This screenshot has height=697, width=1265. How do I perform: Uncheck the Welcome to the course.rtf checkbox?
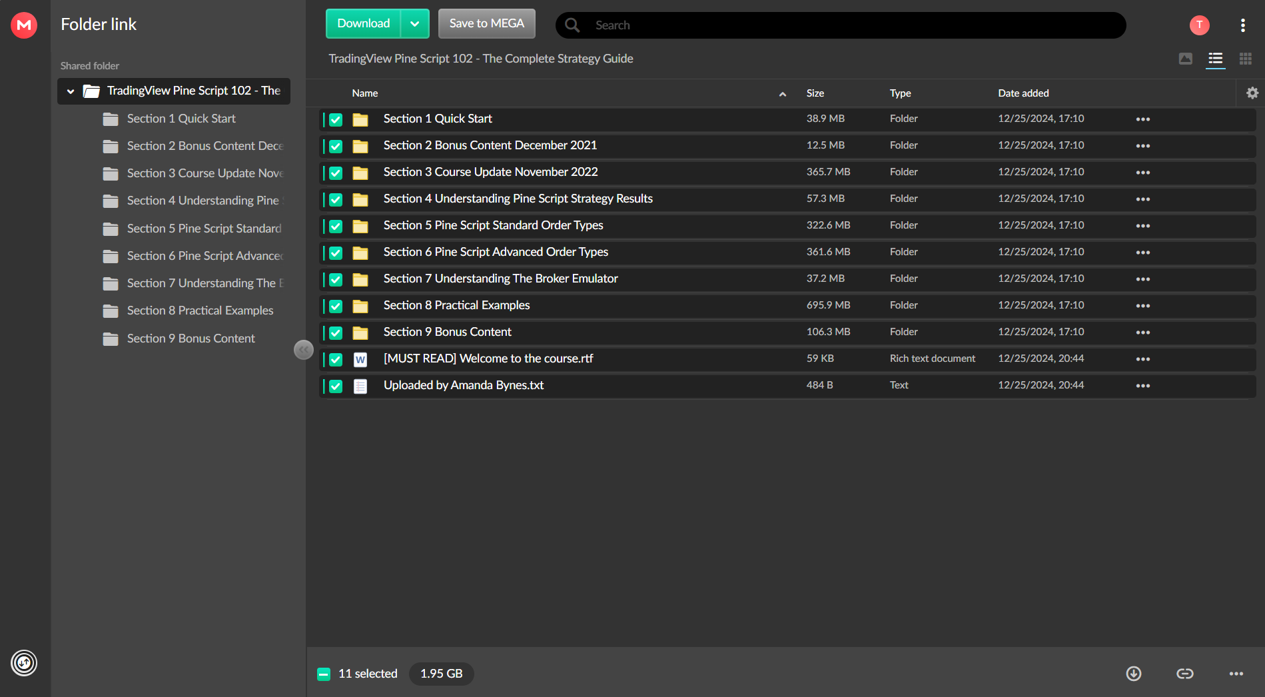pos(336,360)
